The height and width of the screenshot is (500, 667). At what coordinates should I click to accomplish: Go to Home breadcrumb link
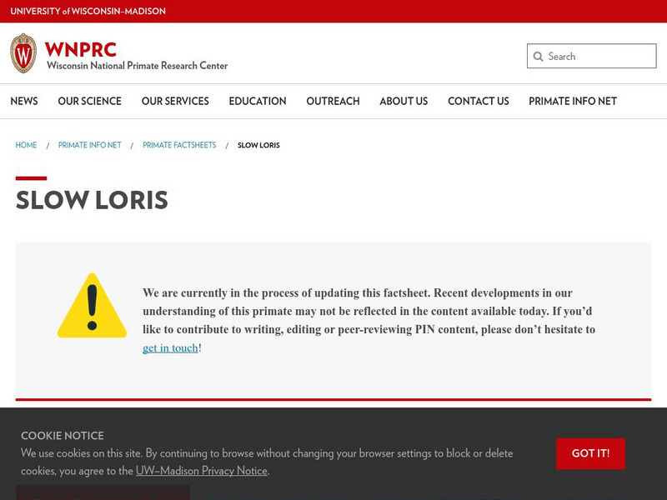[26, 145]
